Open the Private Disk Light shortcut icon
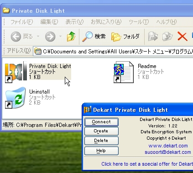The image size is (193, 173). coord(16,72)
